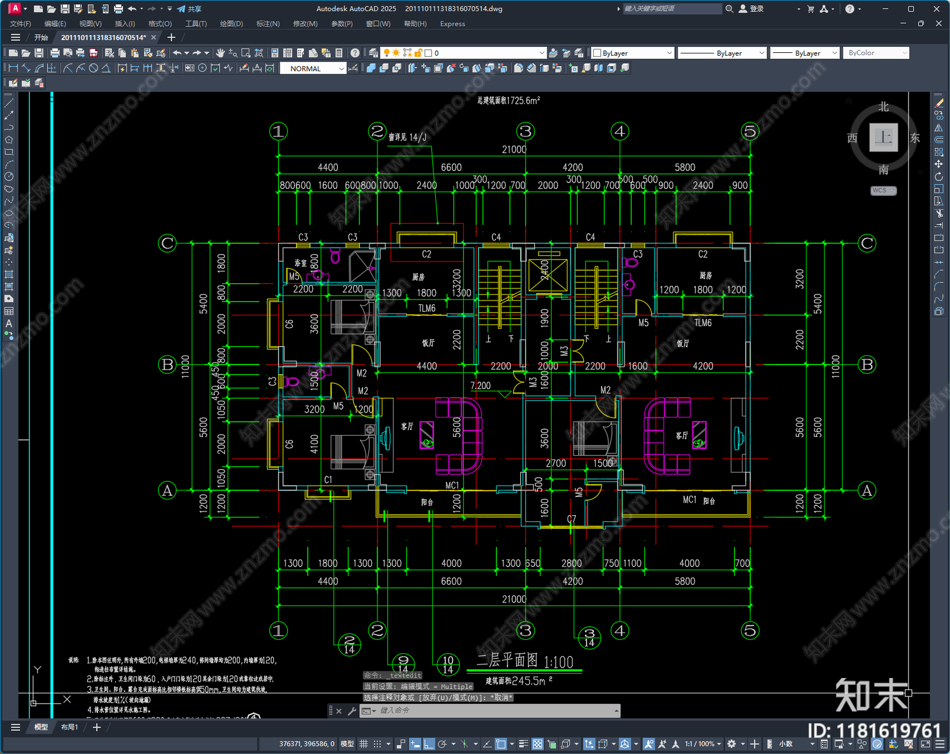This screenshot has width=950, height=754.
Task: Select the Multiline Text A tool
Action: 9,324
